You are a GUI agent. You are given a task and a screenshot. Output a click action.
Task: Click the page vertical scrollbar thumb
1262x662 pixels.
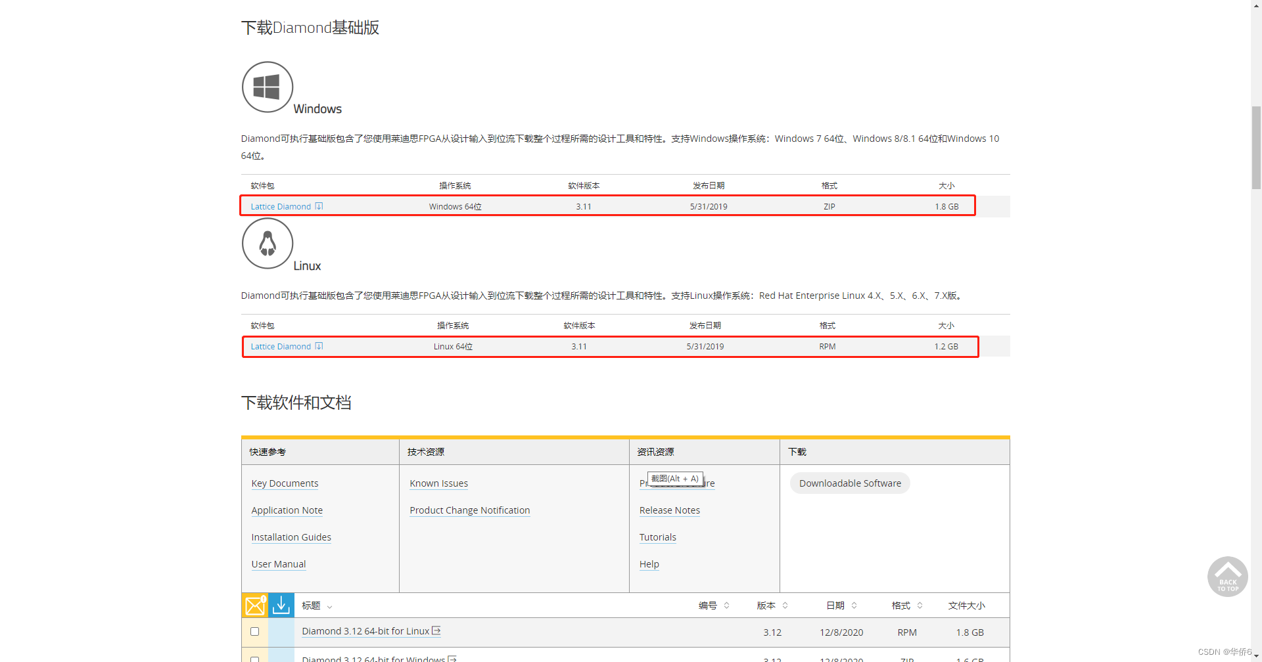(1256, 148)
